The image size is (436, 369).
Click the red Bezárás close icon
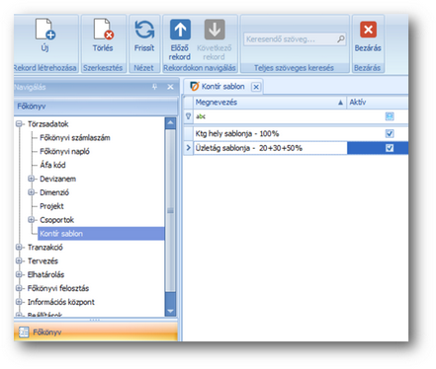pyautogui.click(x=368, y=30)
